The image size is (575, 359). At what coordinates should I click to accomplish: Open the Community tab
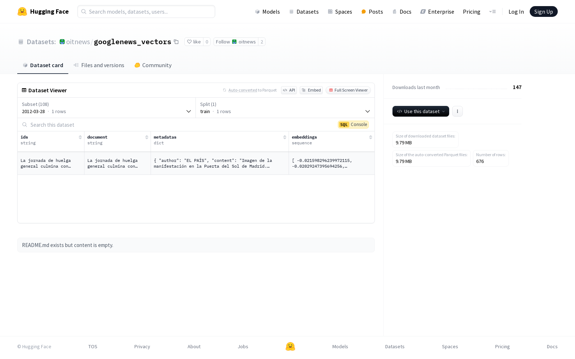[153, 65]
